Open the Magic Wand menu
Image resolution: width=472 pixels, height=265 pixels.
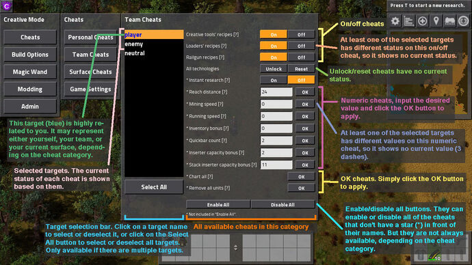[x=30, y=72]
